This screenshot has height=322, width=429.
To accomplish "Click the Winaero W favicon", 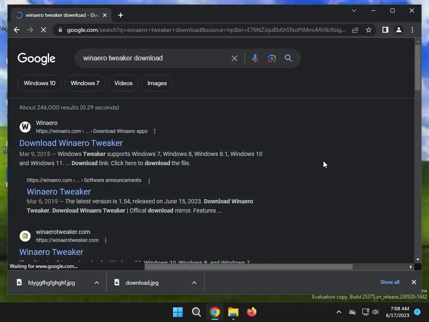I will pos(25,127).
